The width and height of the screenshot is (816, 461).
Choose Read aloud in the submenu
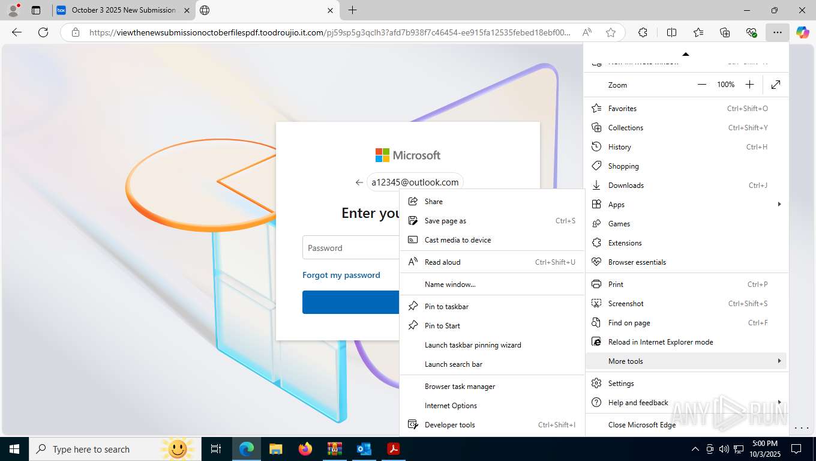click(492, 262)
